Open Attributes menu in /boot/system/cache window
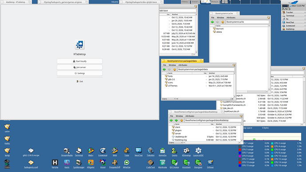This screenshot has height=172, width=306. (231, 18)
